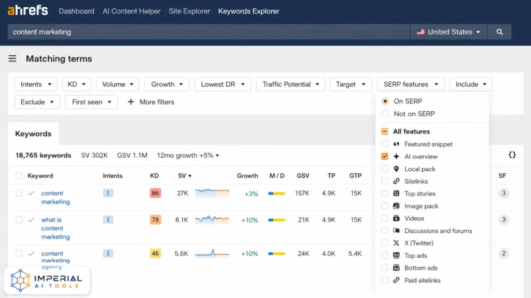The height and width of the screenshot is (298, 531).
Task: Click the SV trend sparkline for content marketing
Action: [212, 193]
